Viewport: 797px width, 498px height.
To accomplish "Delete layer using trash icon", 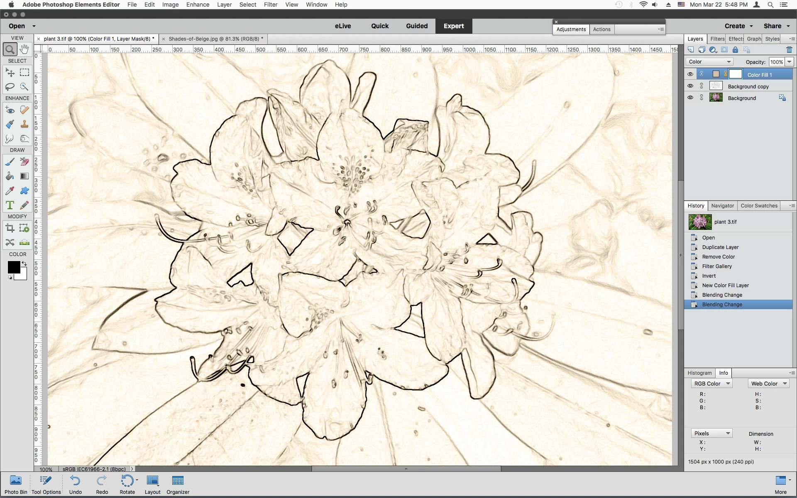I will click(789, 50).
